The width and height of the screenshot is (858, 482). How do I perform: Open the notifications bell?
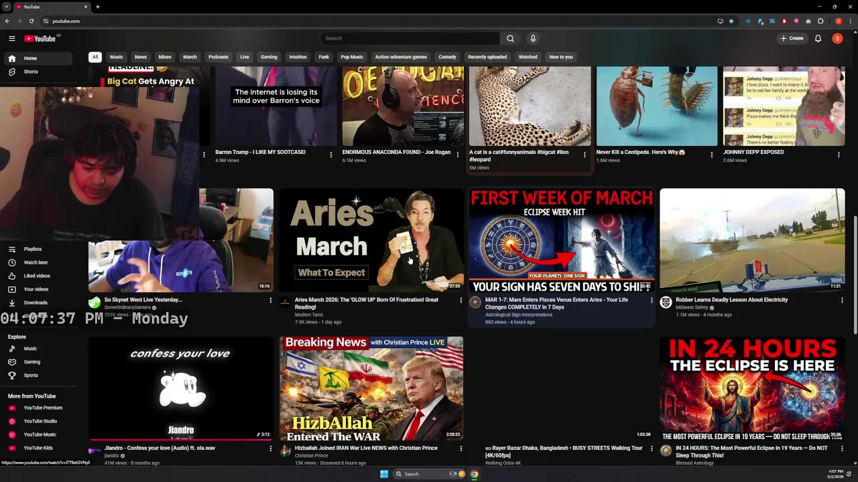(818, 38)
